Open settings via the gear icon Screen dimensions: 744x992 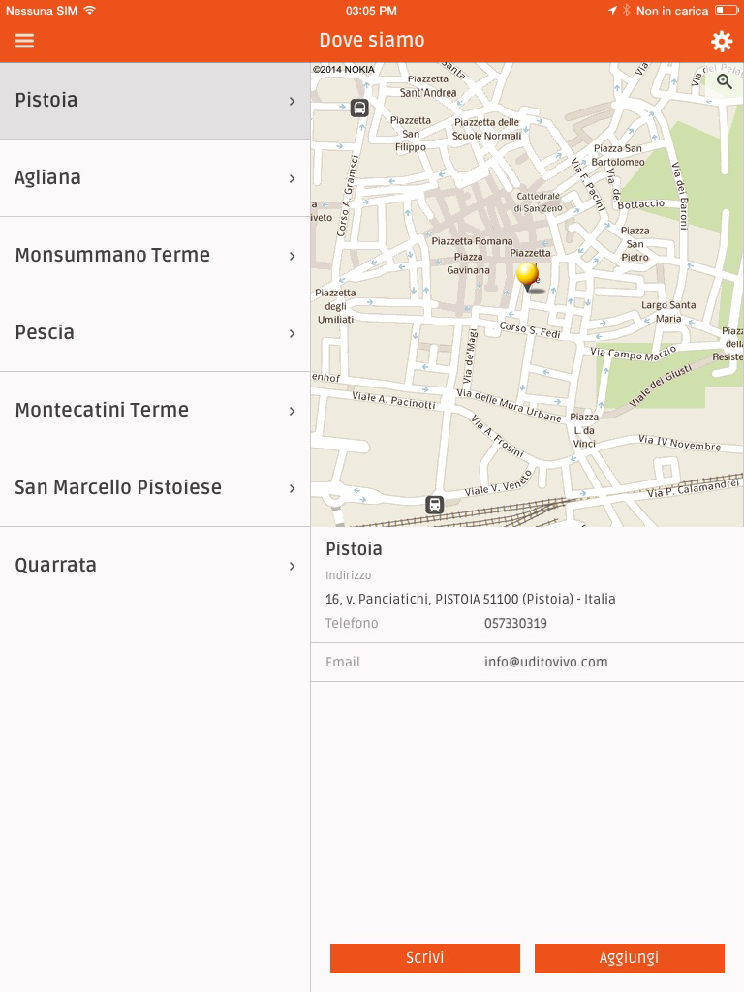(721, 41)
